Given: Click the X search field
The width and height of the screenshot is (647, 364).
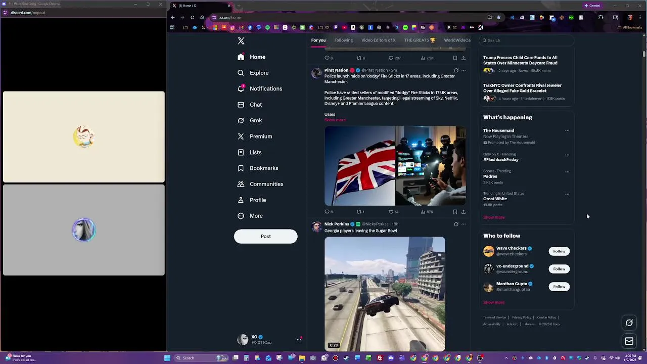Looking at the screenshot, I should tap(528, 40).
